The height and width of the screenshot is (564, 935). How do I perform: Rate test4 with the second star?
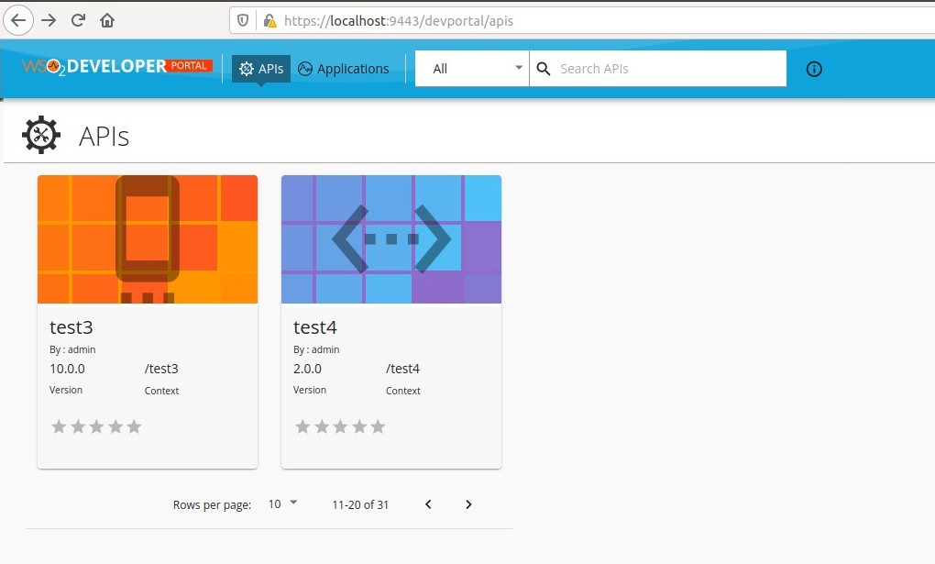click(322, 426)
